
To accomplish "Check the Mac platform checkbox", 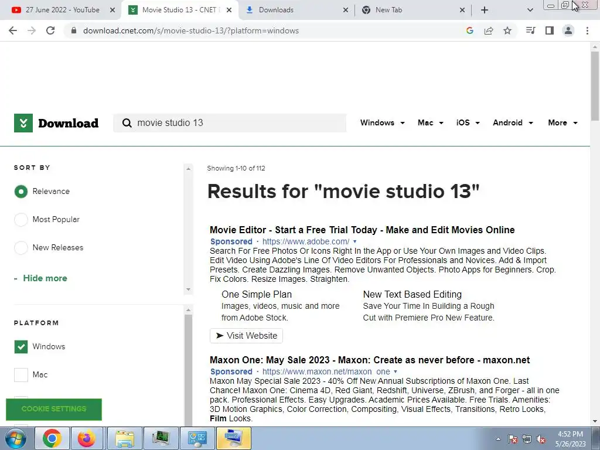I will point(21,374).
